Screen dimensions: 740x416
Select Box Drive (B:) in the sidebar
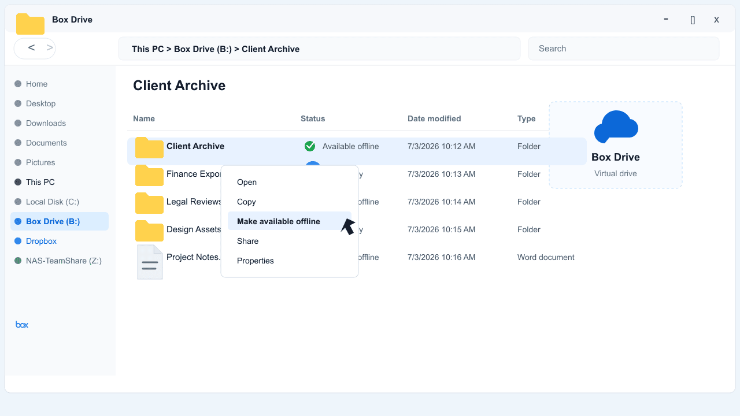(x=60, y=221)
